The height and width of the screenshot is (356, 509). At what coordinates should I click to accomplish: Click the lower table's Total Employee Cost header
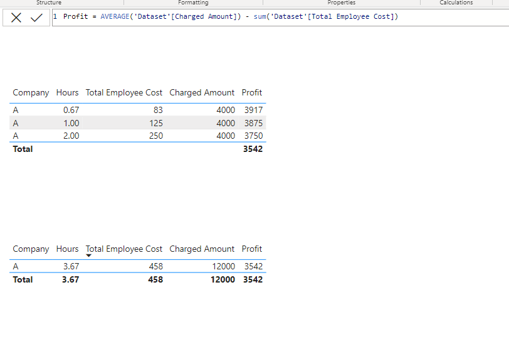(x=124, y=249)
